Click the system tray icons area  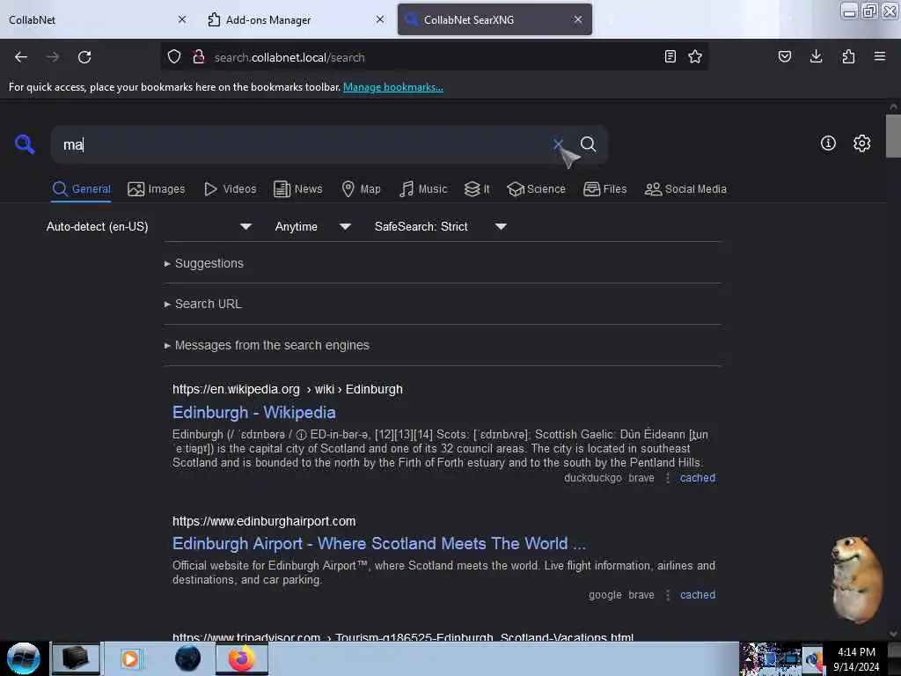pos(781,658)
